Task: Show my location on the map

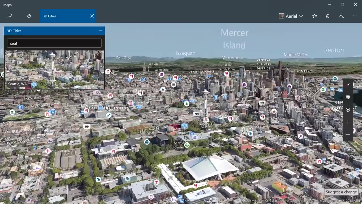Action: (348, 110)
